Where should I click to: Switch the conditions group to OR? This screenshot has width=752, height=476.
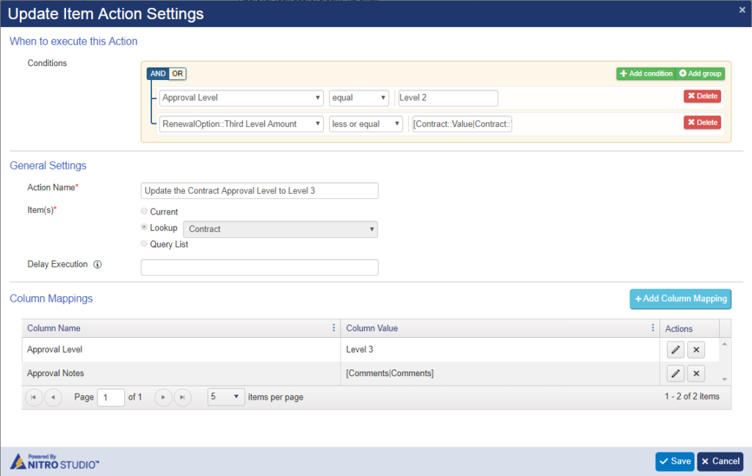pyautogui.click(x=177, y=73)
